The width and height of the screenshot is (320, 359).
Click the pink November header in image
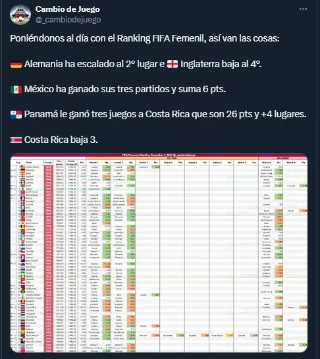(x=283, y=158)
